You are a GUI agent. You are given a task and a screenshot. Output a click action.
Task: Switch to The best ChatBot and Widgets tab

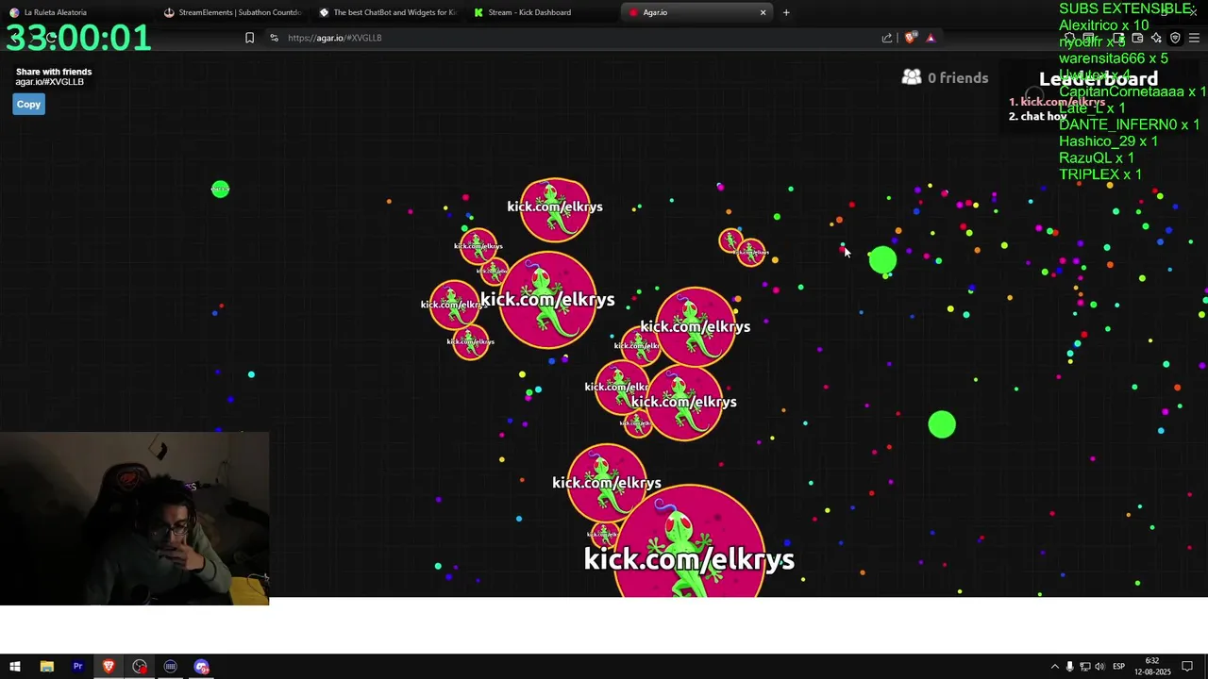pos(387,12)
